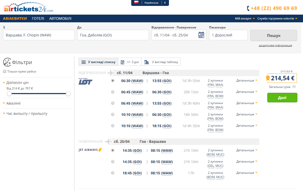Expand Детальніше for 1d 3h 55m flight
Image resolution: width=303 pixels, height=191 pixels.
[x=246, y=80]
